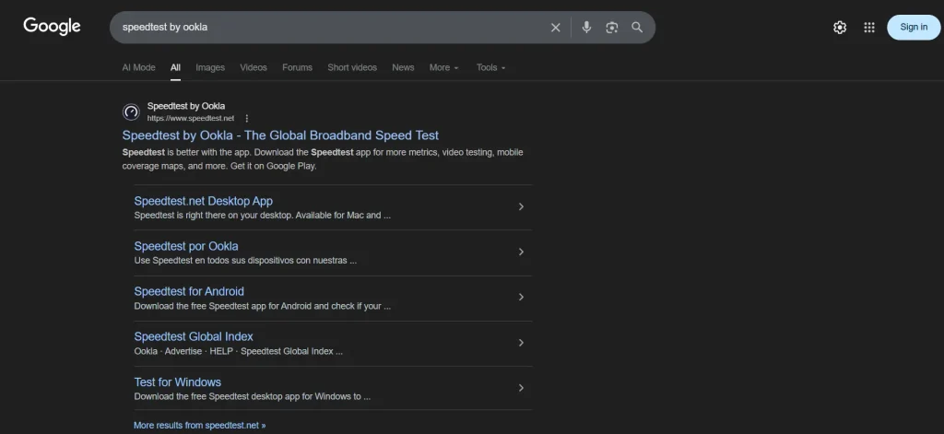Screen dimensions: 944x434
Task: Click the Speedtest site favicon
Action: [131, 112]
